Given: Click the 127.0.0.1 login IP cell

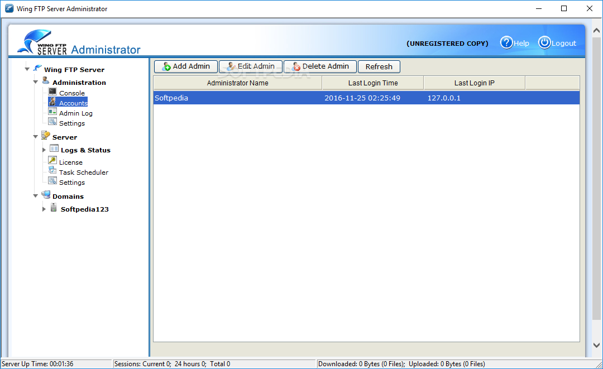Looking at the screenshot, I should coord(444,98).
